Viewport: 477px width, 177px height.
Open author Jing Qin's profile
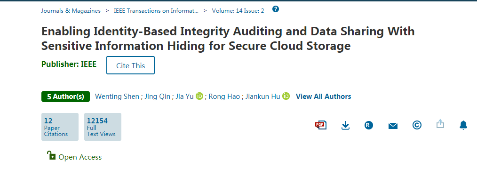pyautogui.click(x=157, y=97)
